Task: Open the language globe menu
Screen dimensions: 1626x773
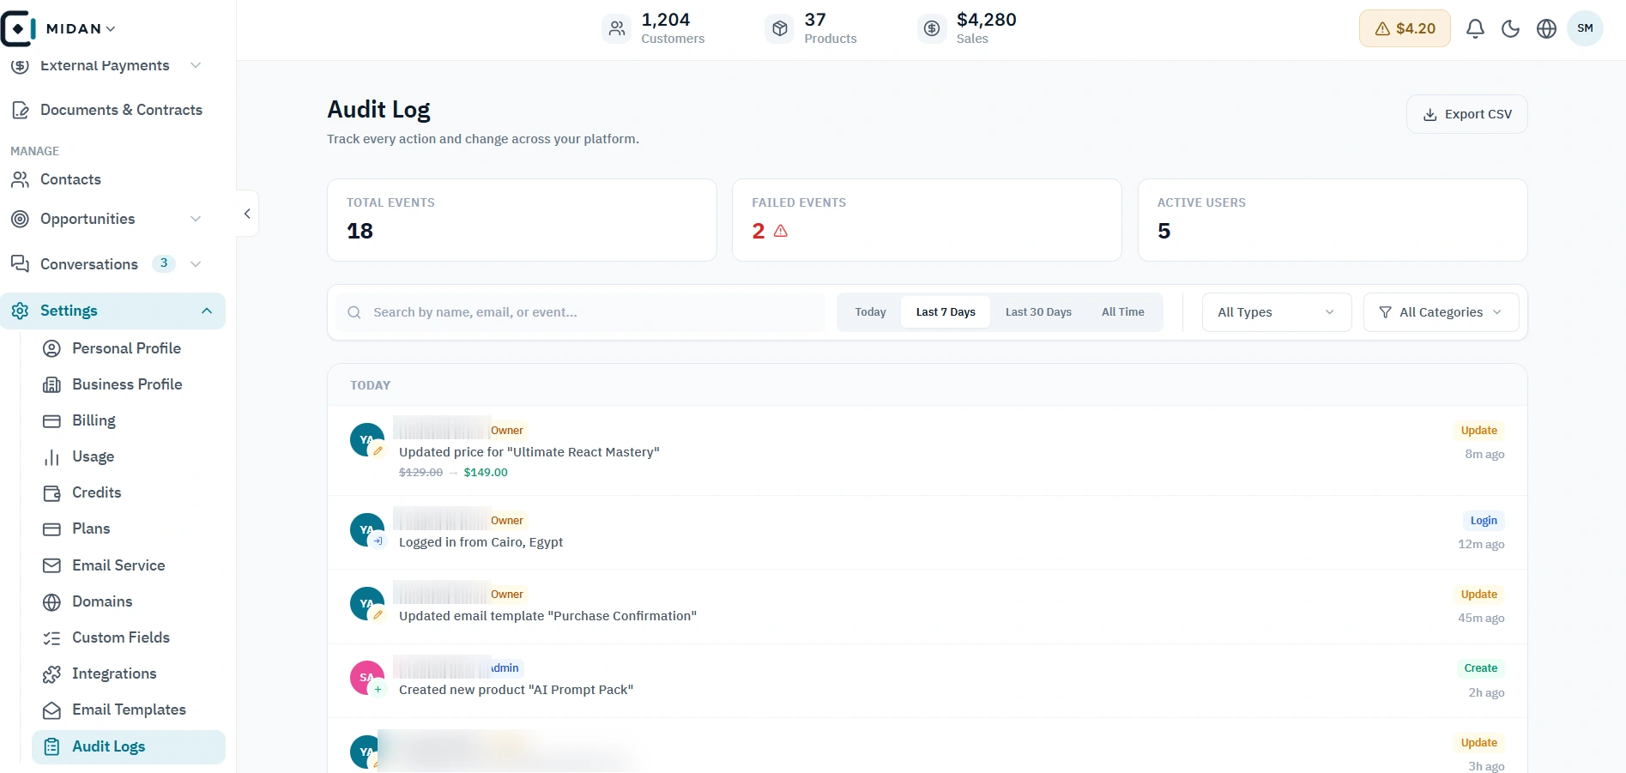Action: [1546, 28]
